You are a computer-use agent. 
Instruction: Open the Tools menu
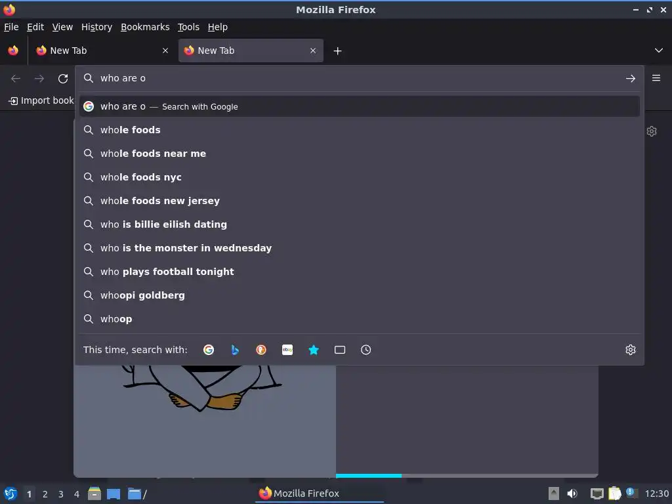pyautogui.click(x=188, y=27)
